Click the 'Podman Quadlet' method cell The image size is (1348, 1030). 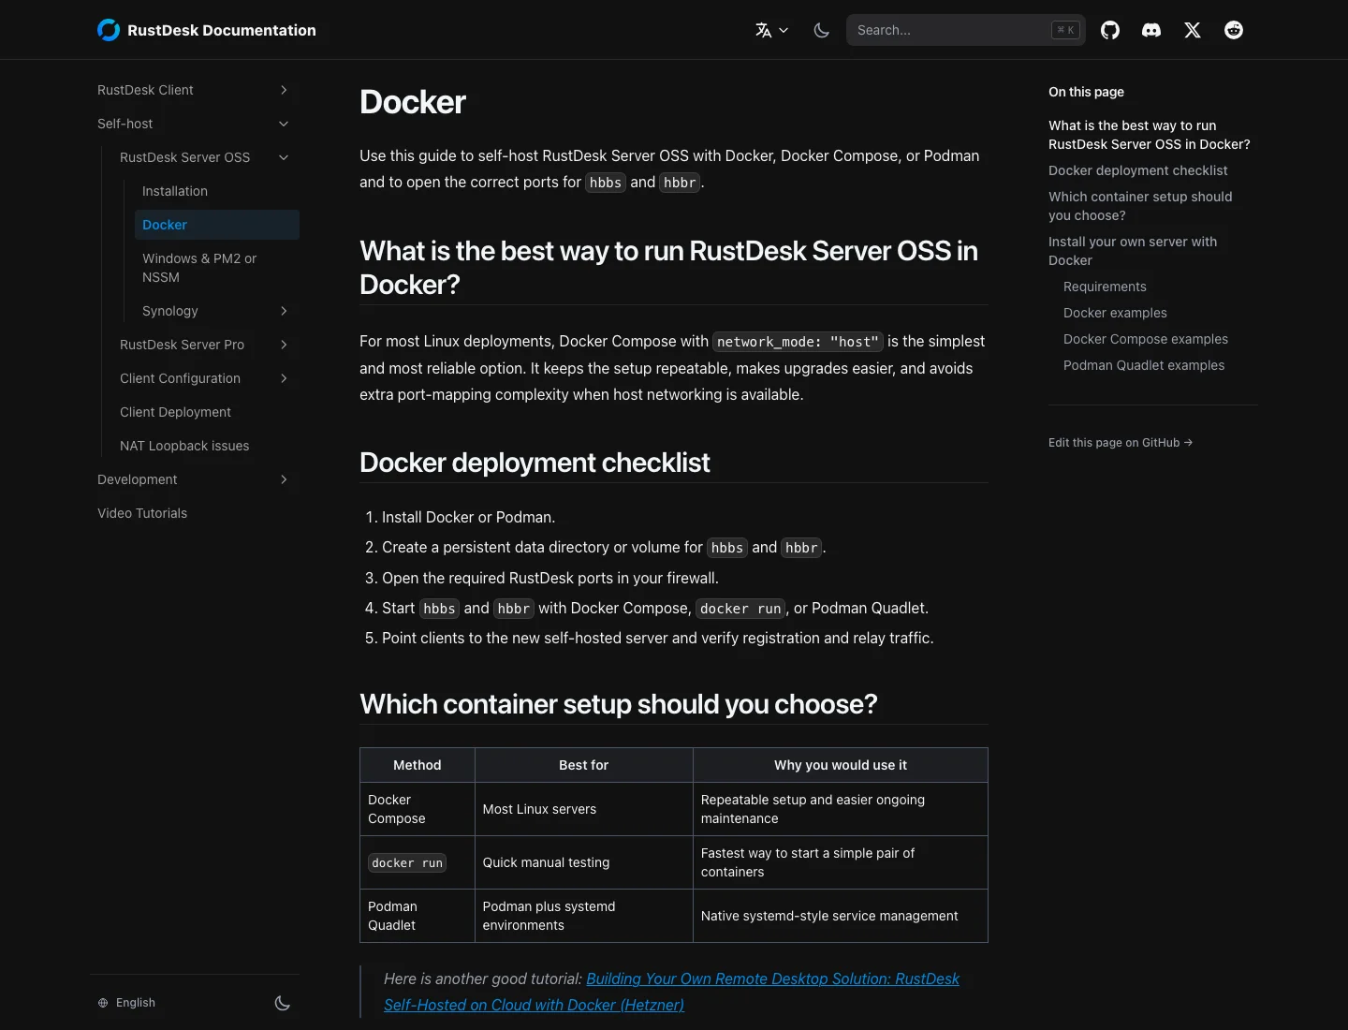point(418,916)
